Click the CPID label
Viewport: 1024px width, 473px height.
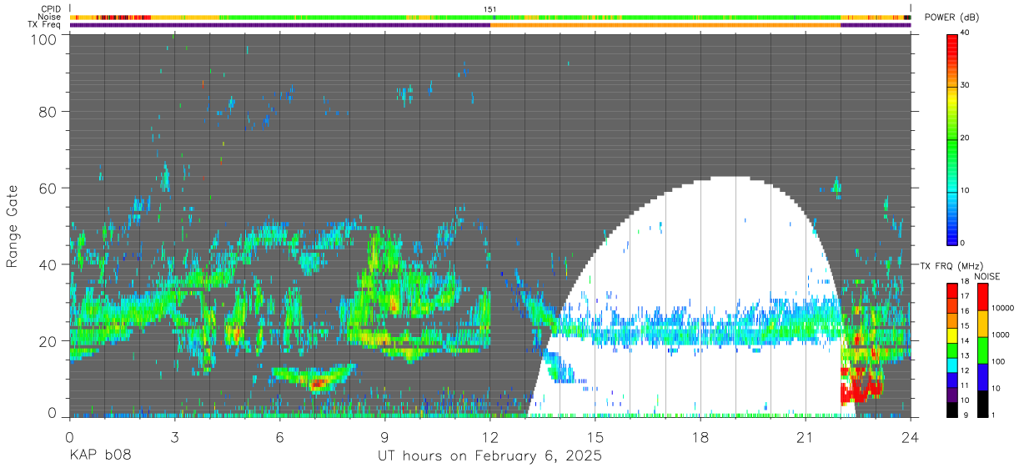point(51,9)
